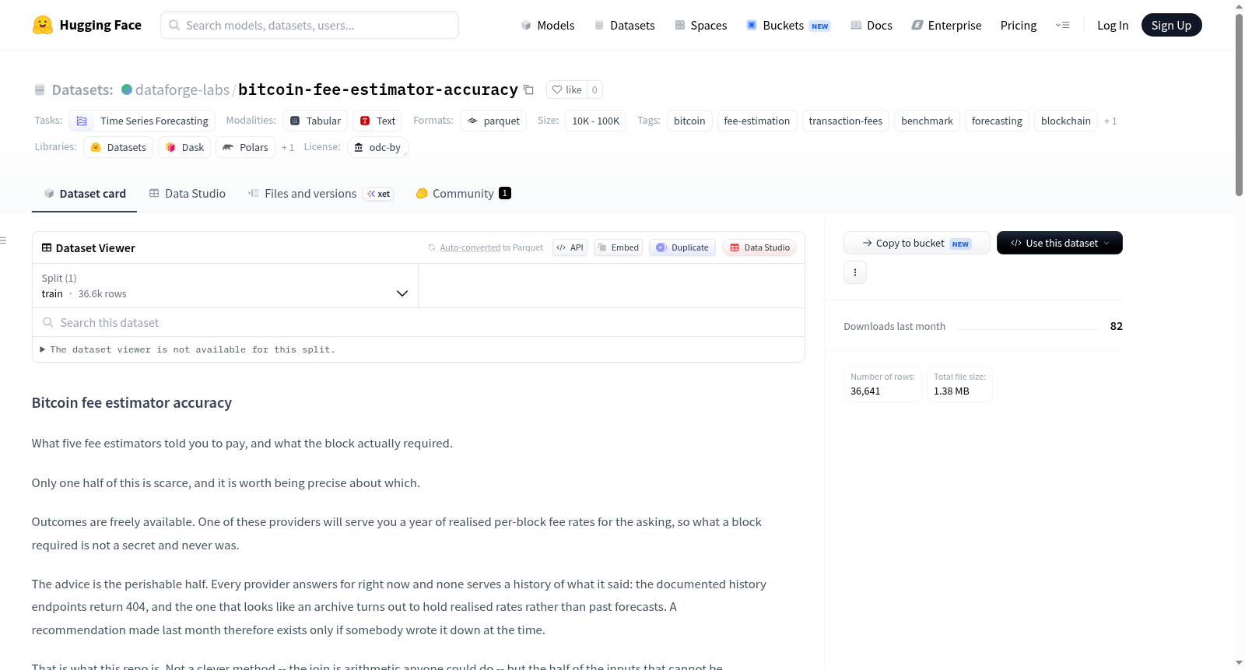Image resolution: width=1245 pixels, height=670 pixels.
Task: Select the Tabular modality tag
Action: click(x=315, y=121)
